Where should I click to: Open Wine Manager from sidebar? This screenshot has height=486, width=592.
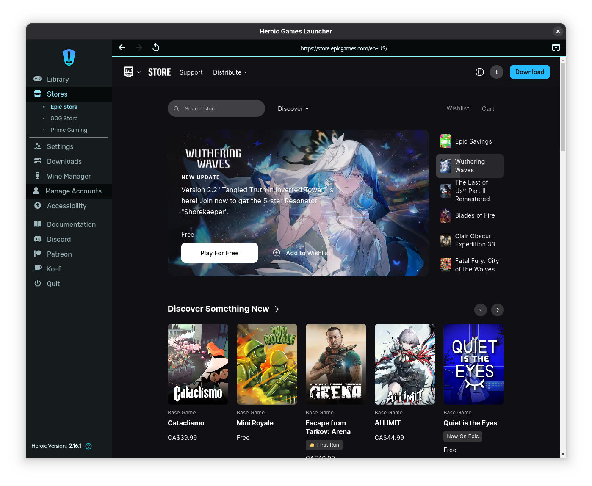click(x=69, y=176)
